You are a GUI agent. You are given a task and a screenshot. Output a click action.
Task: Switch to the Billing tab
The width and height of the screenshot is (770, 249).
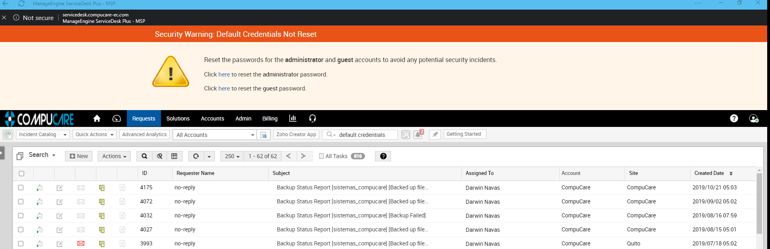270,118
